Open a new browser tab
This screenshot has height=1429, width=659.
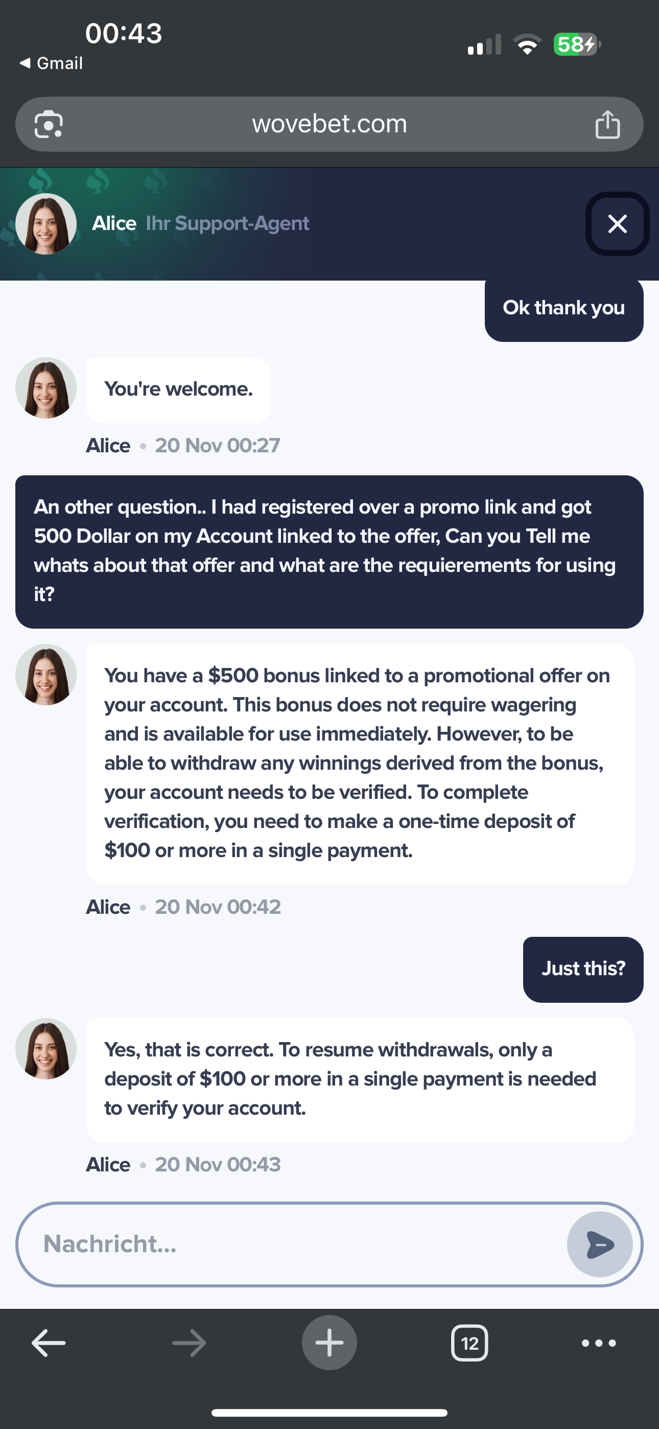(329, 1343)
